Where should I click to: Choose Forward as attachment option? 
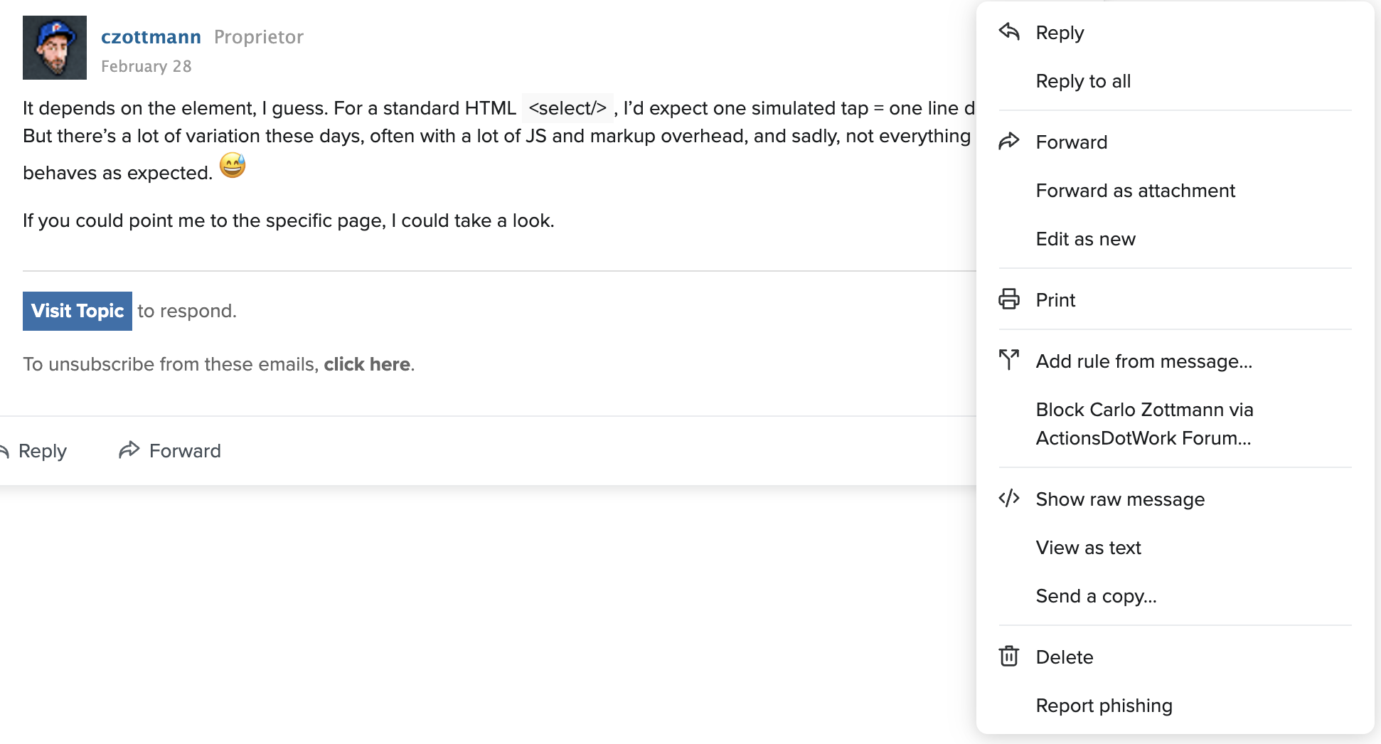[x=1135, y=191]
